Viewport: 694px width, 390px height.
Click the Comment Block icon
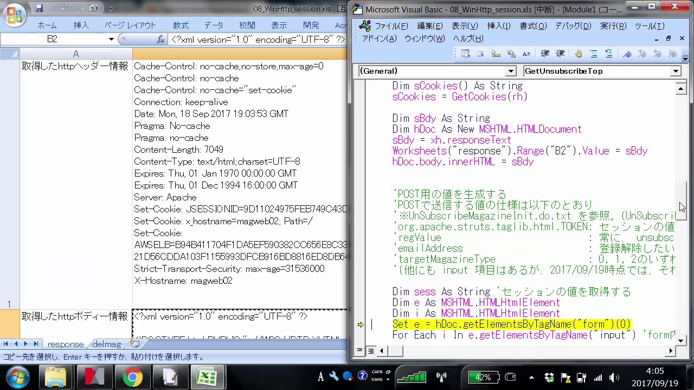pos(594,54)
